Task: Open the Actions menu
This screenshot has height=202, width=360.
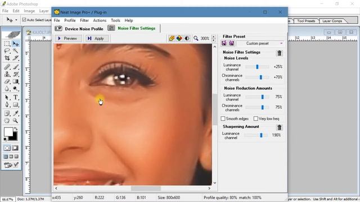Action: (x=100, y=20)
